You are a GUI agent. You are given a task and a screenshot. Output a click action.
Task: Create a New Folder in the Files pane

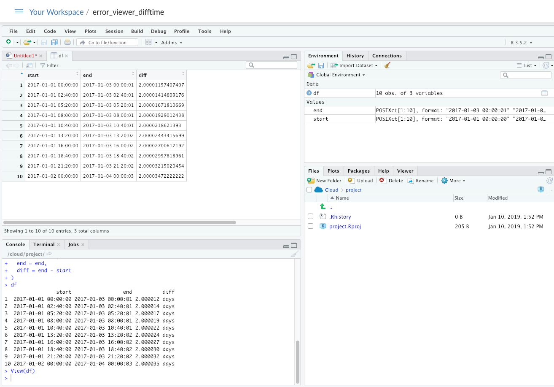tap(324, 180)
